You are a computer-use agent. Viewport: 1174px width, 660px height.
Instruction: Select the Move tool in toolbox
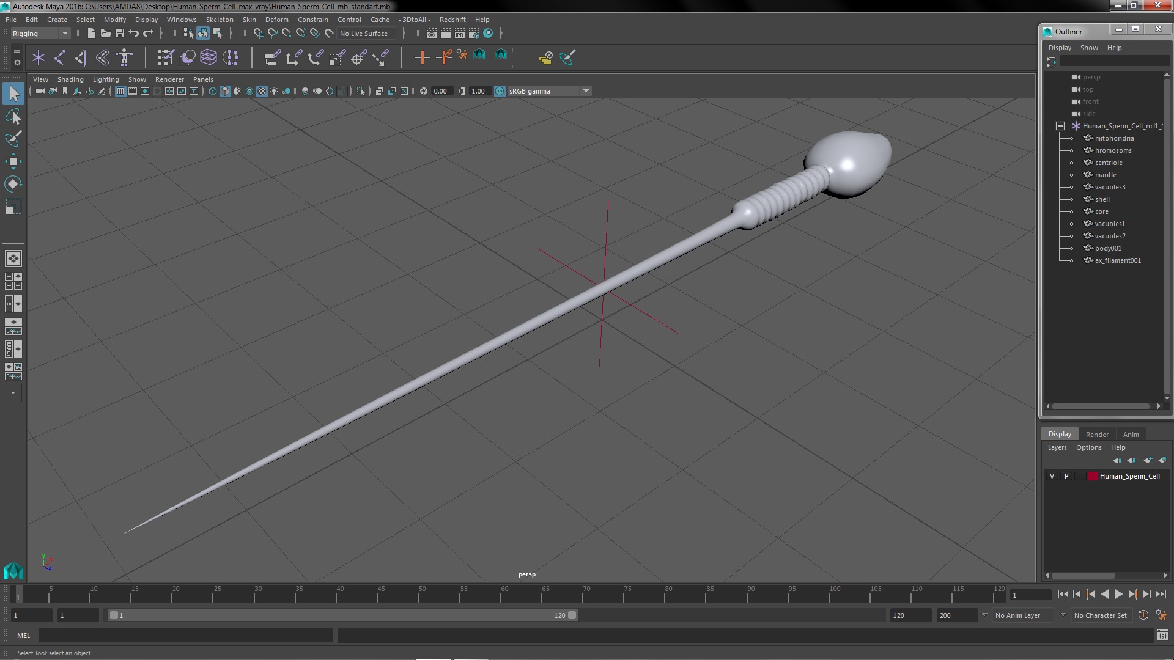pos(13,161)
